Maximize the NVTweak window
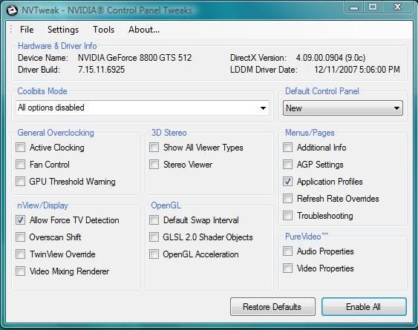 pyautogui.click(x=373, y=7)
